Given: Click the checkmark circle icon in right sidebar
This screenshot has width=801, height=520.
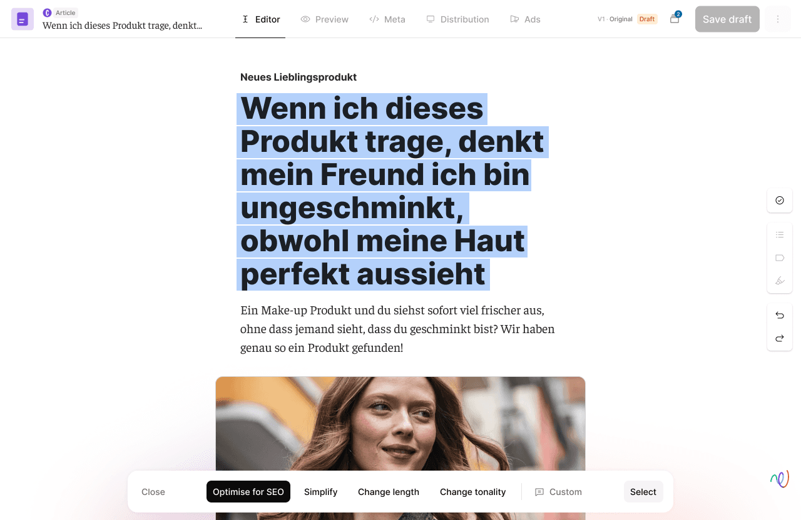Looking at the screenshot, I should pos(780,201).
